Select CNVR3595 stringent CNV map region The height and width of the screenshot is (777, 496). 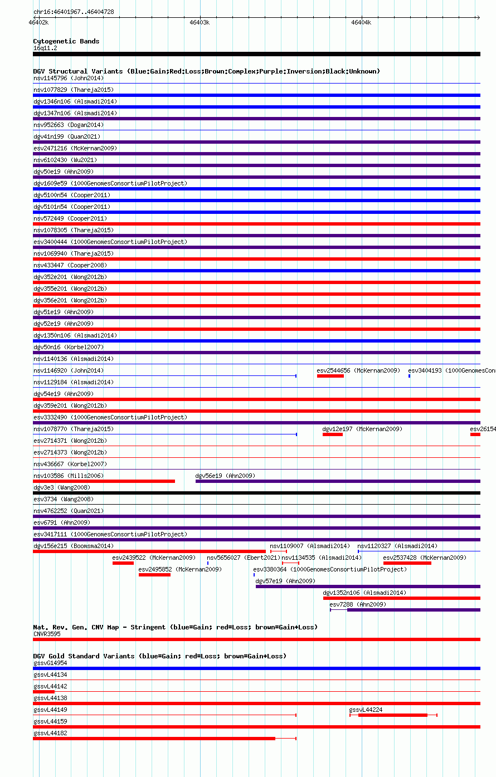click(x=256, y=639)
